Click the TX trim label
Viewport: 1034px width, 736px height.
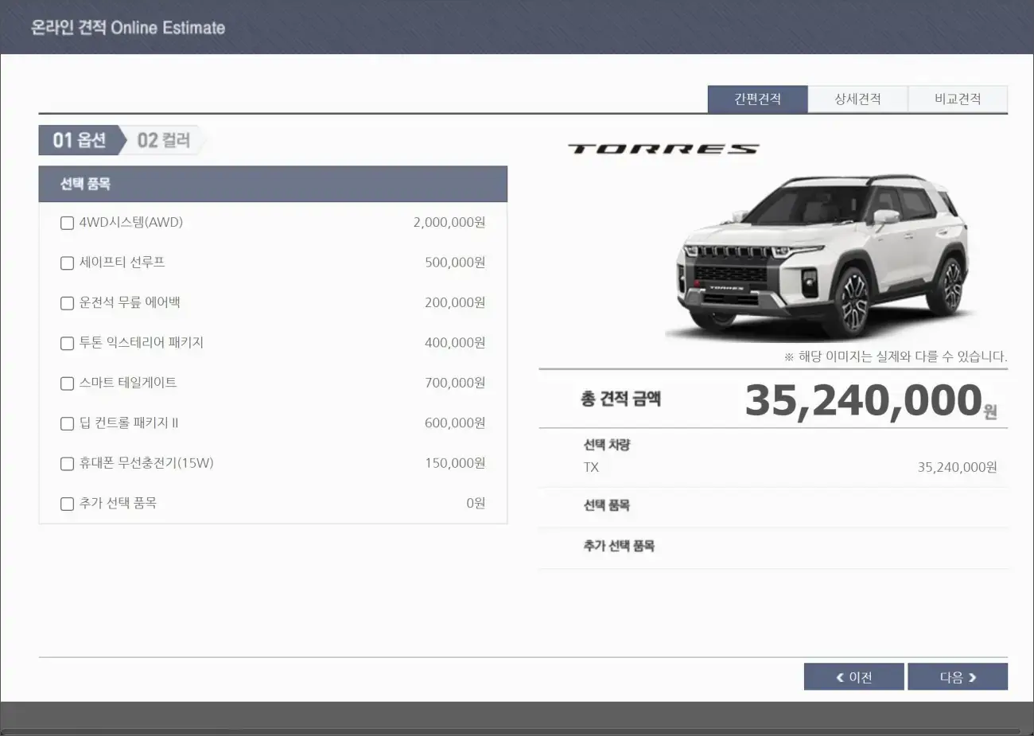point(591,467)
